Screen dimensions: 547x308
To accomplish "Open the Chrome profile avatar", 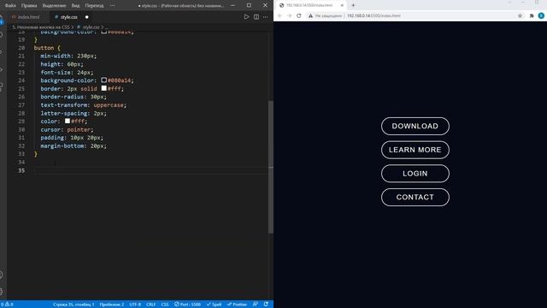I will click(x=541, y=15).
